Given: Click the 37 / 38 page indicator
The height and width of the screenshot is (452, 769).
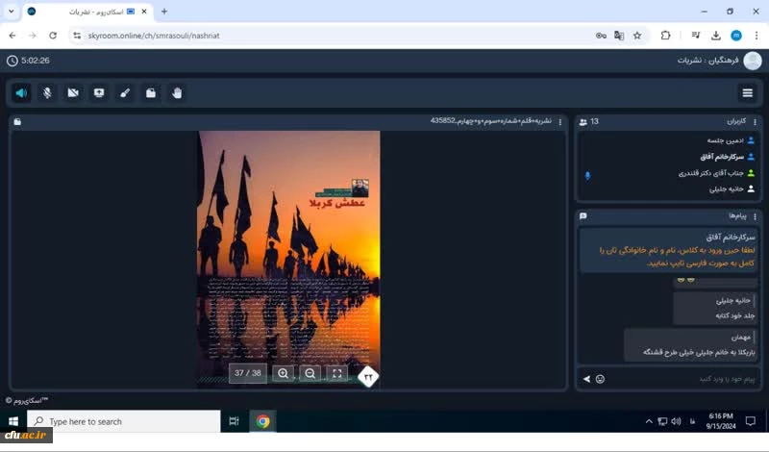Looking at the screenshot, I should pos(248,373).
